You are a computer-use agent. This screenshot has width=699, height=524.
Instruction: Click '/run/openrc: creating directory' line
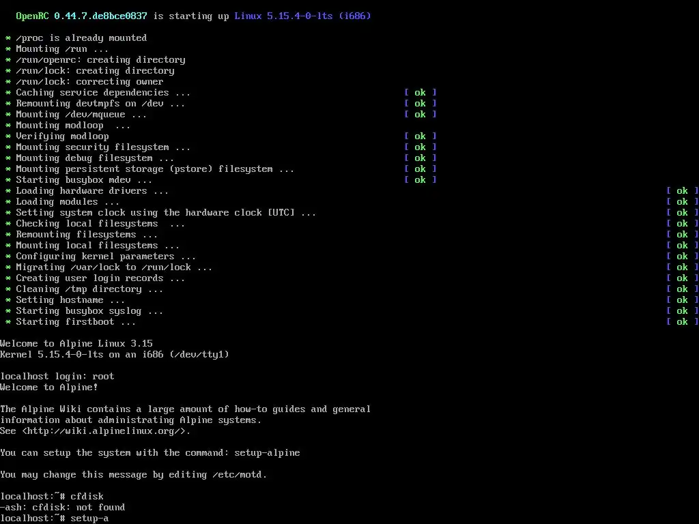[x=100, y=60]
